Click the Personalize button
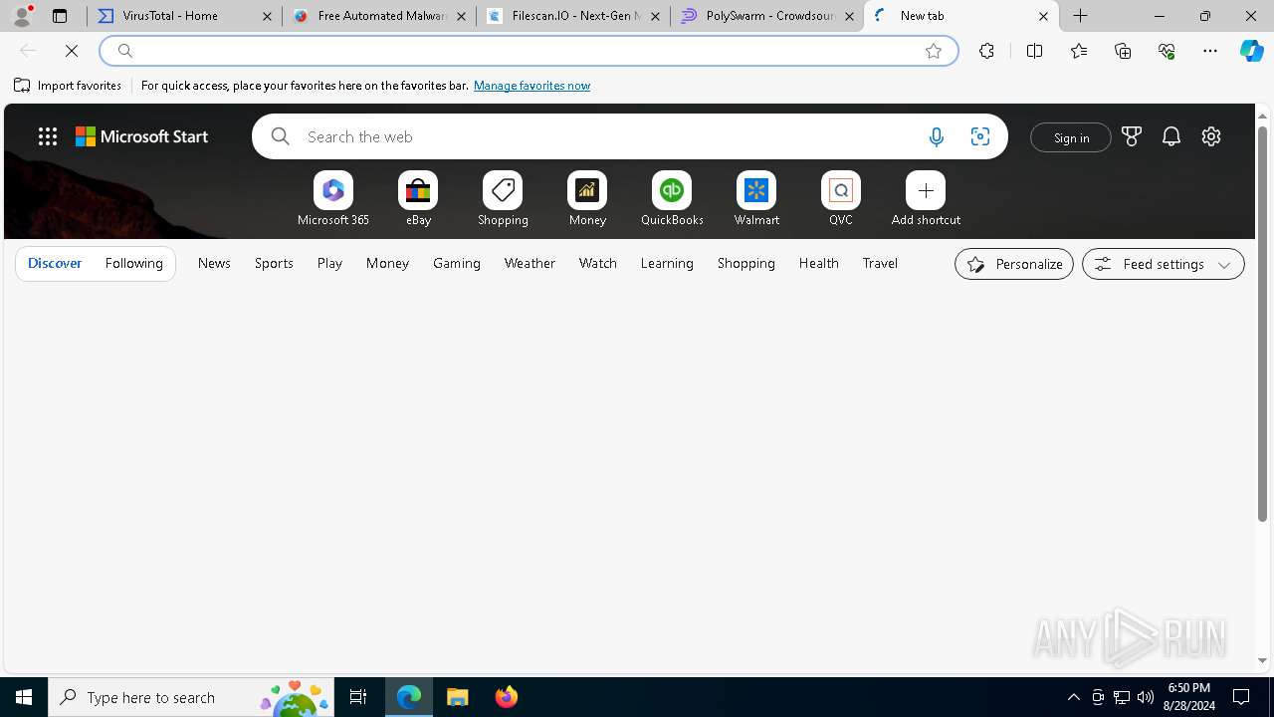Screen dimensions: 1274x717 tap(1014, 264)
